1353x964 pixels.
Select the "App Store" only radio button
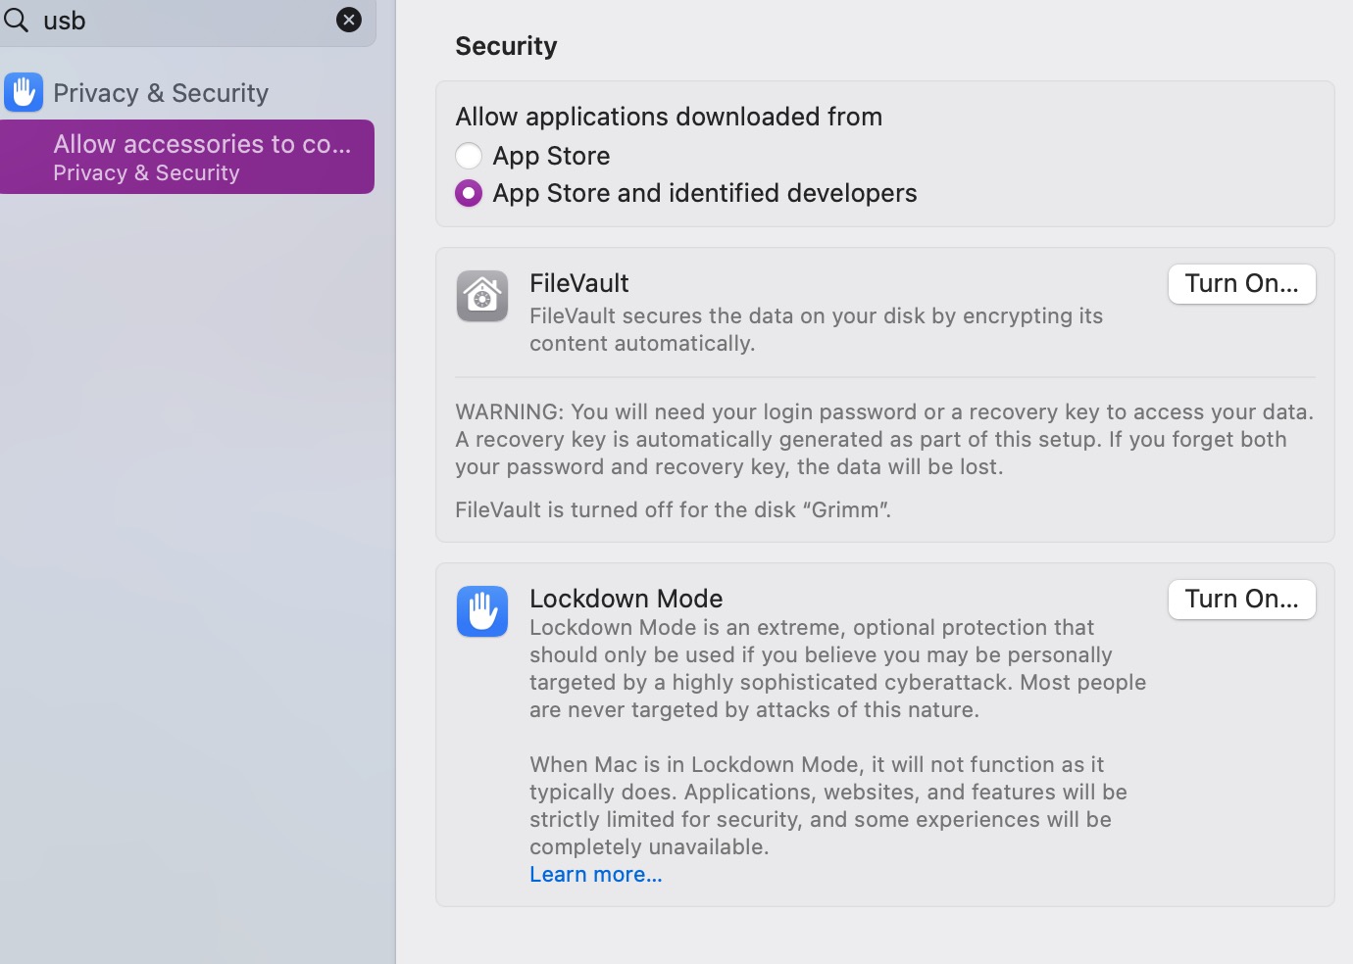[x=469, y=156]
